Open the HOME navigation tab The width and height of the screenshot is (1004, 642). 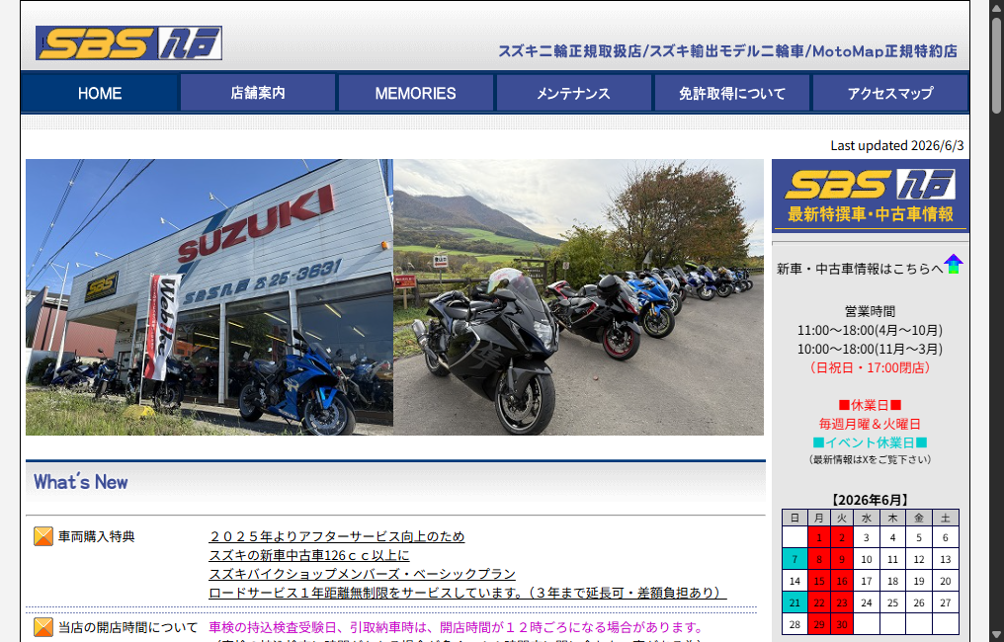100,94
